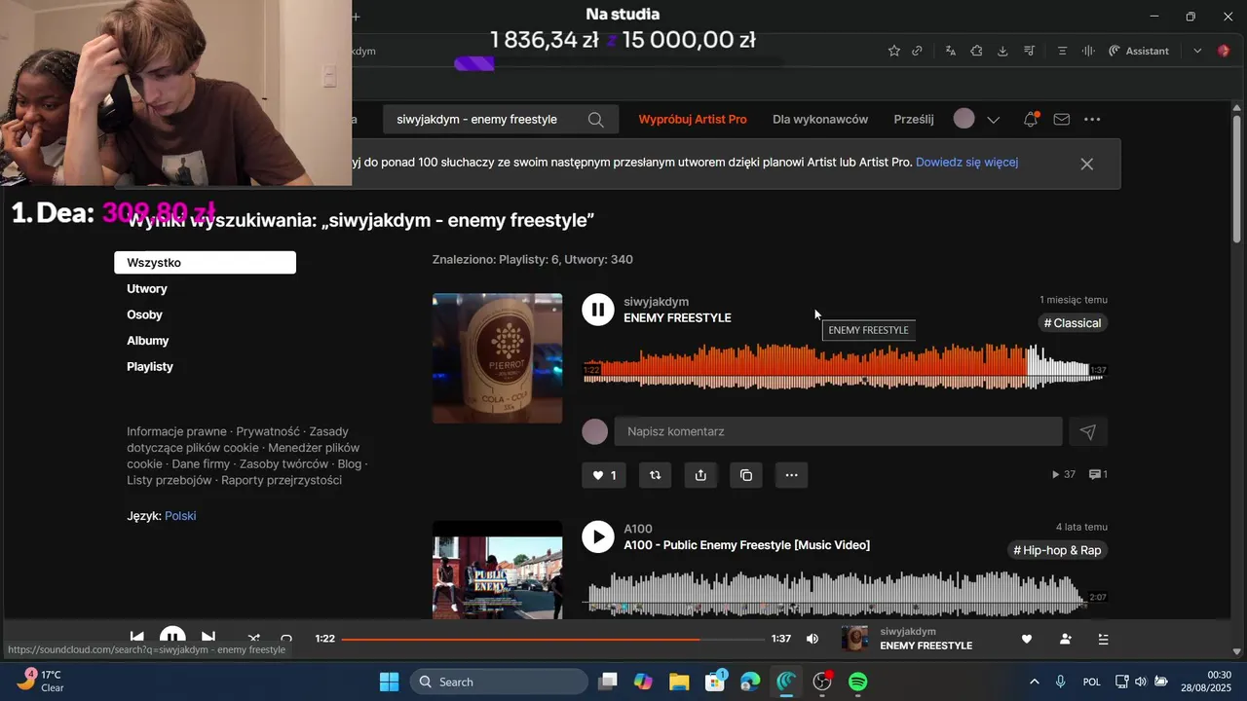The height and width of the screenshot is (701, 1247).
Task: Click the search magnifier icon
Action: pyautogui.click(x=596, y=120)
